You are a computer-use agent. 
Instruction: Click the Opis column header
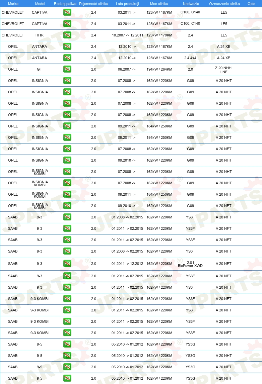[251, 4]
